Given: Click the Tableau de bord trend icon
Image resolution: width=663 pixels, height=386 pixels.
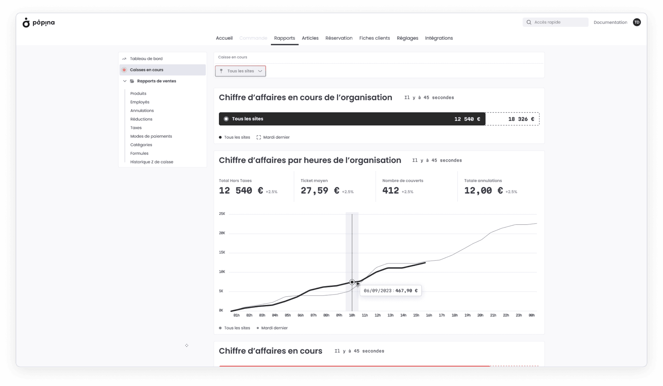Looking at the screenshot, I should coord(124,59).
